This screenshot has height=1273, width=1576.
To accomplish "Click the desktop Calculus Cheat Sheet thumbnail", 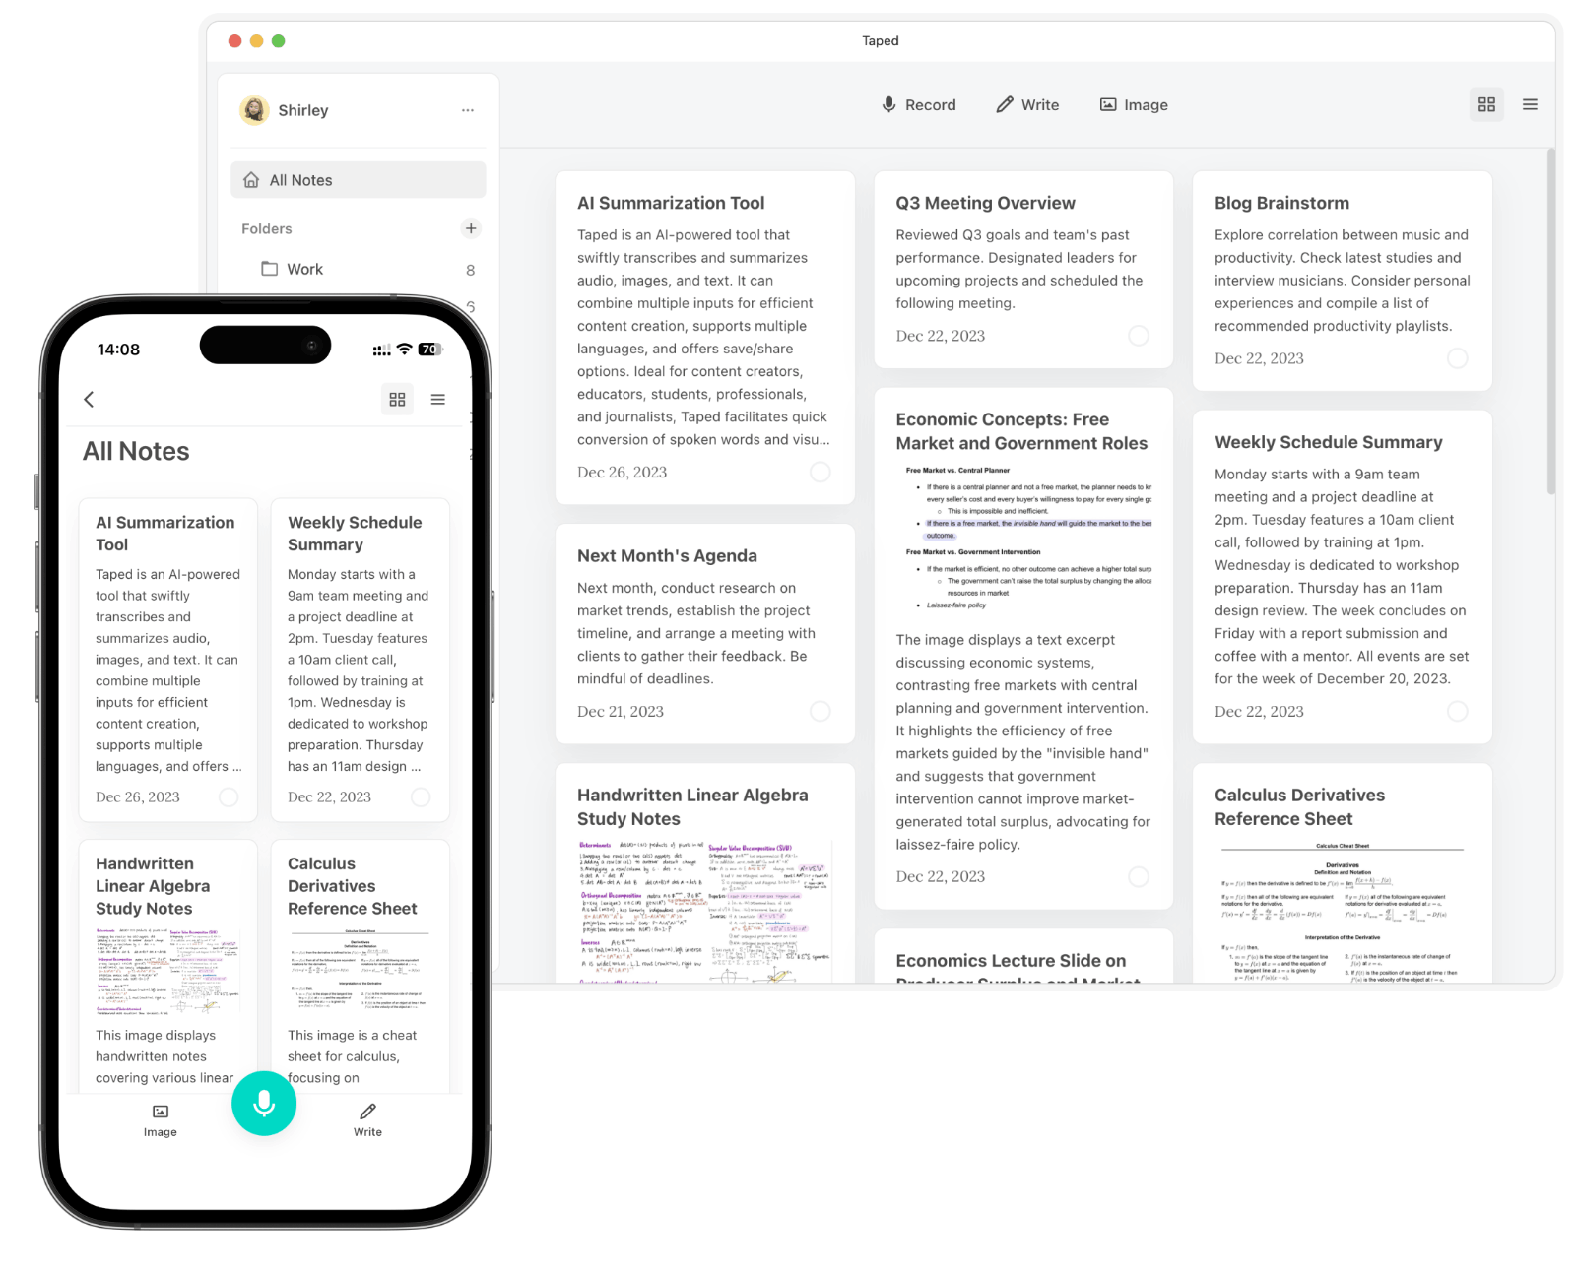I will [x=1342, y=911].
